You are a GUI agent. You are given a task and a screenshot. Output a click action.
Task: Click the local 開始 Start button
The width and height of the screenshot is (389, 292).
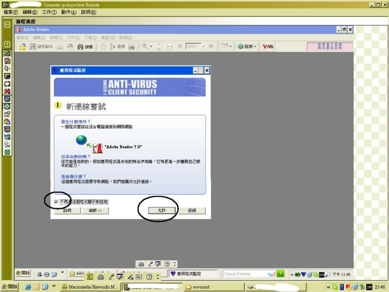pos(10,287)
